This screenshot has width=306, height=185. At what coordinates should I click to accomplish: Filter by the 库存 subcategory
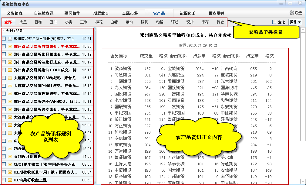click(205, 22)
